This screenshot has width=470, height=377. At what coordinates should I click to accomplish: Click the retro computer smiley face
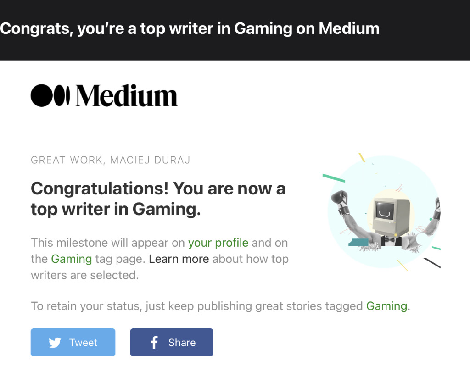tap(385, 211)
